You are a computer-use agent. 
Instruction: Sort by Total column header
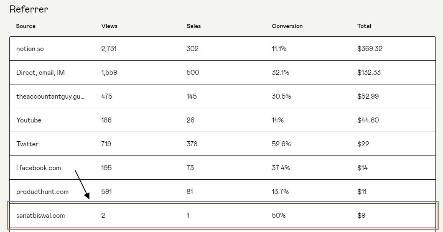(364, 26)
